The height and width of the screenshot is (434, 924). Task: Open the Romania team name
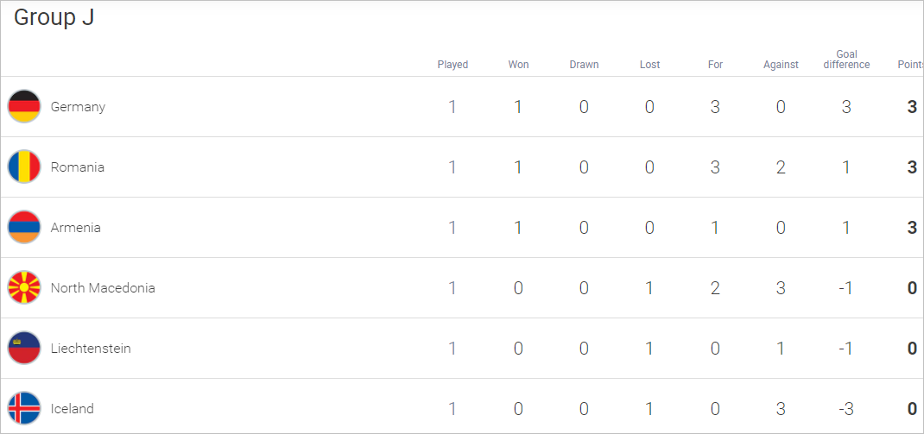78,167
